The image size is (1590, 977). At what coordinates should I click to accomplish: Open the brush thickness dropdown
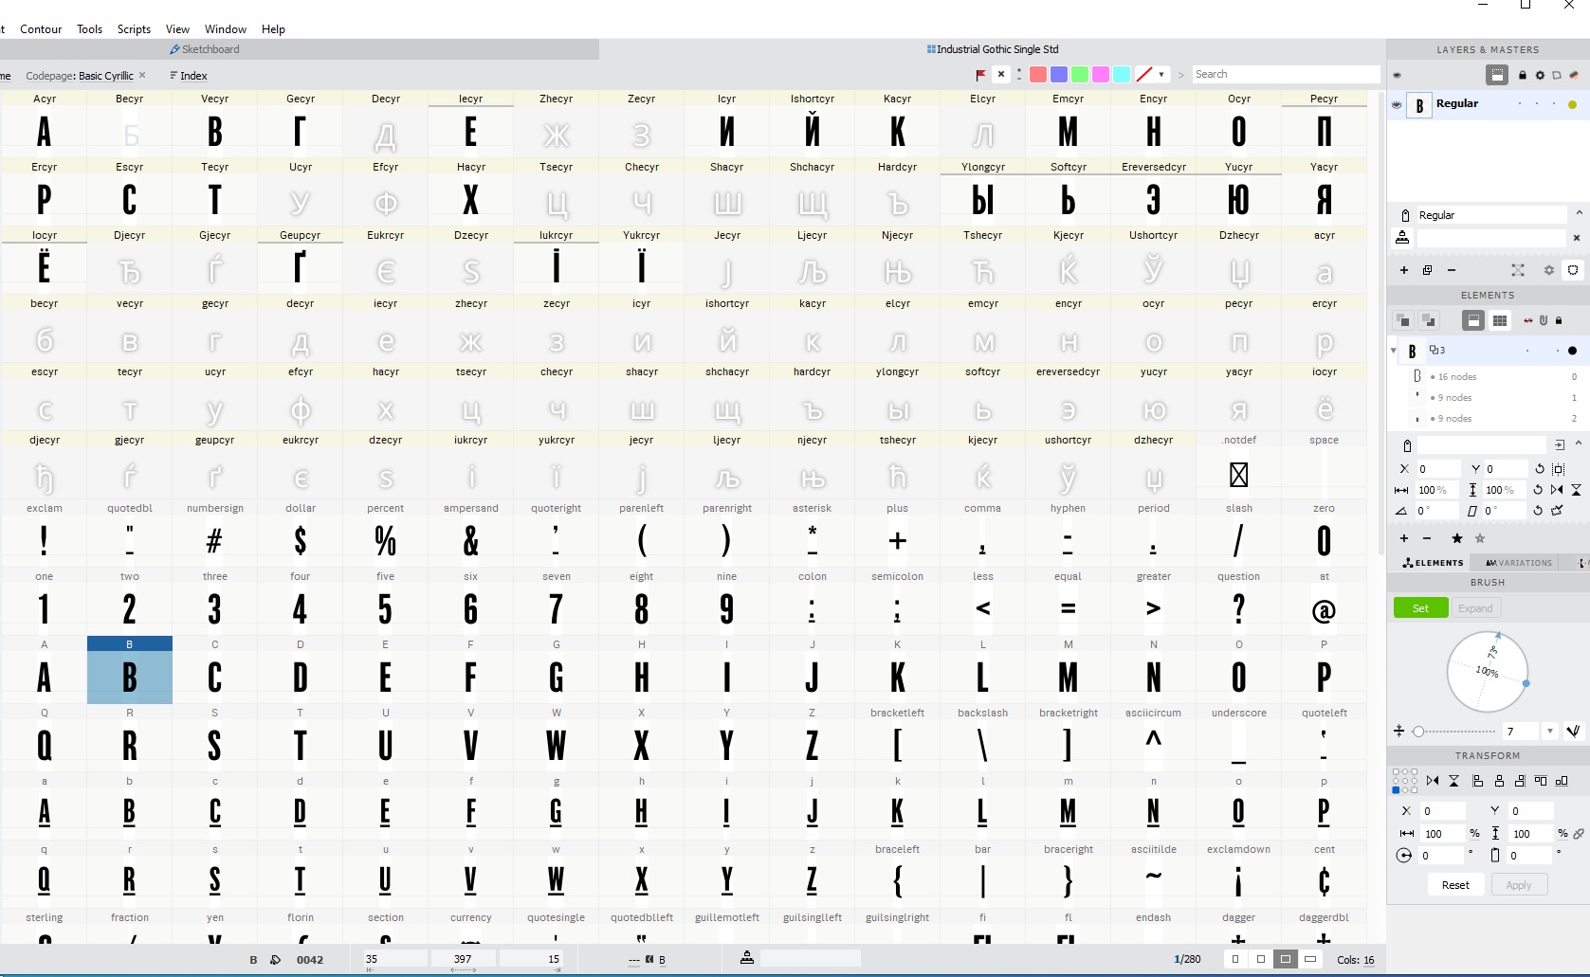click(1550, 731)
